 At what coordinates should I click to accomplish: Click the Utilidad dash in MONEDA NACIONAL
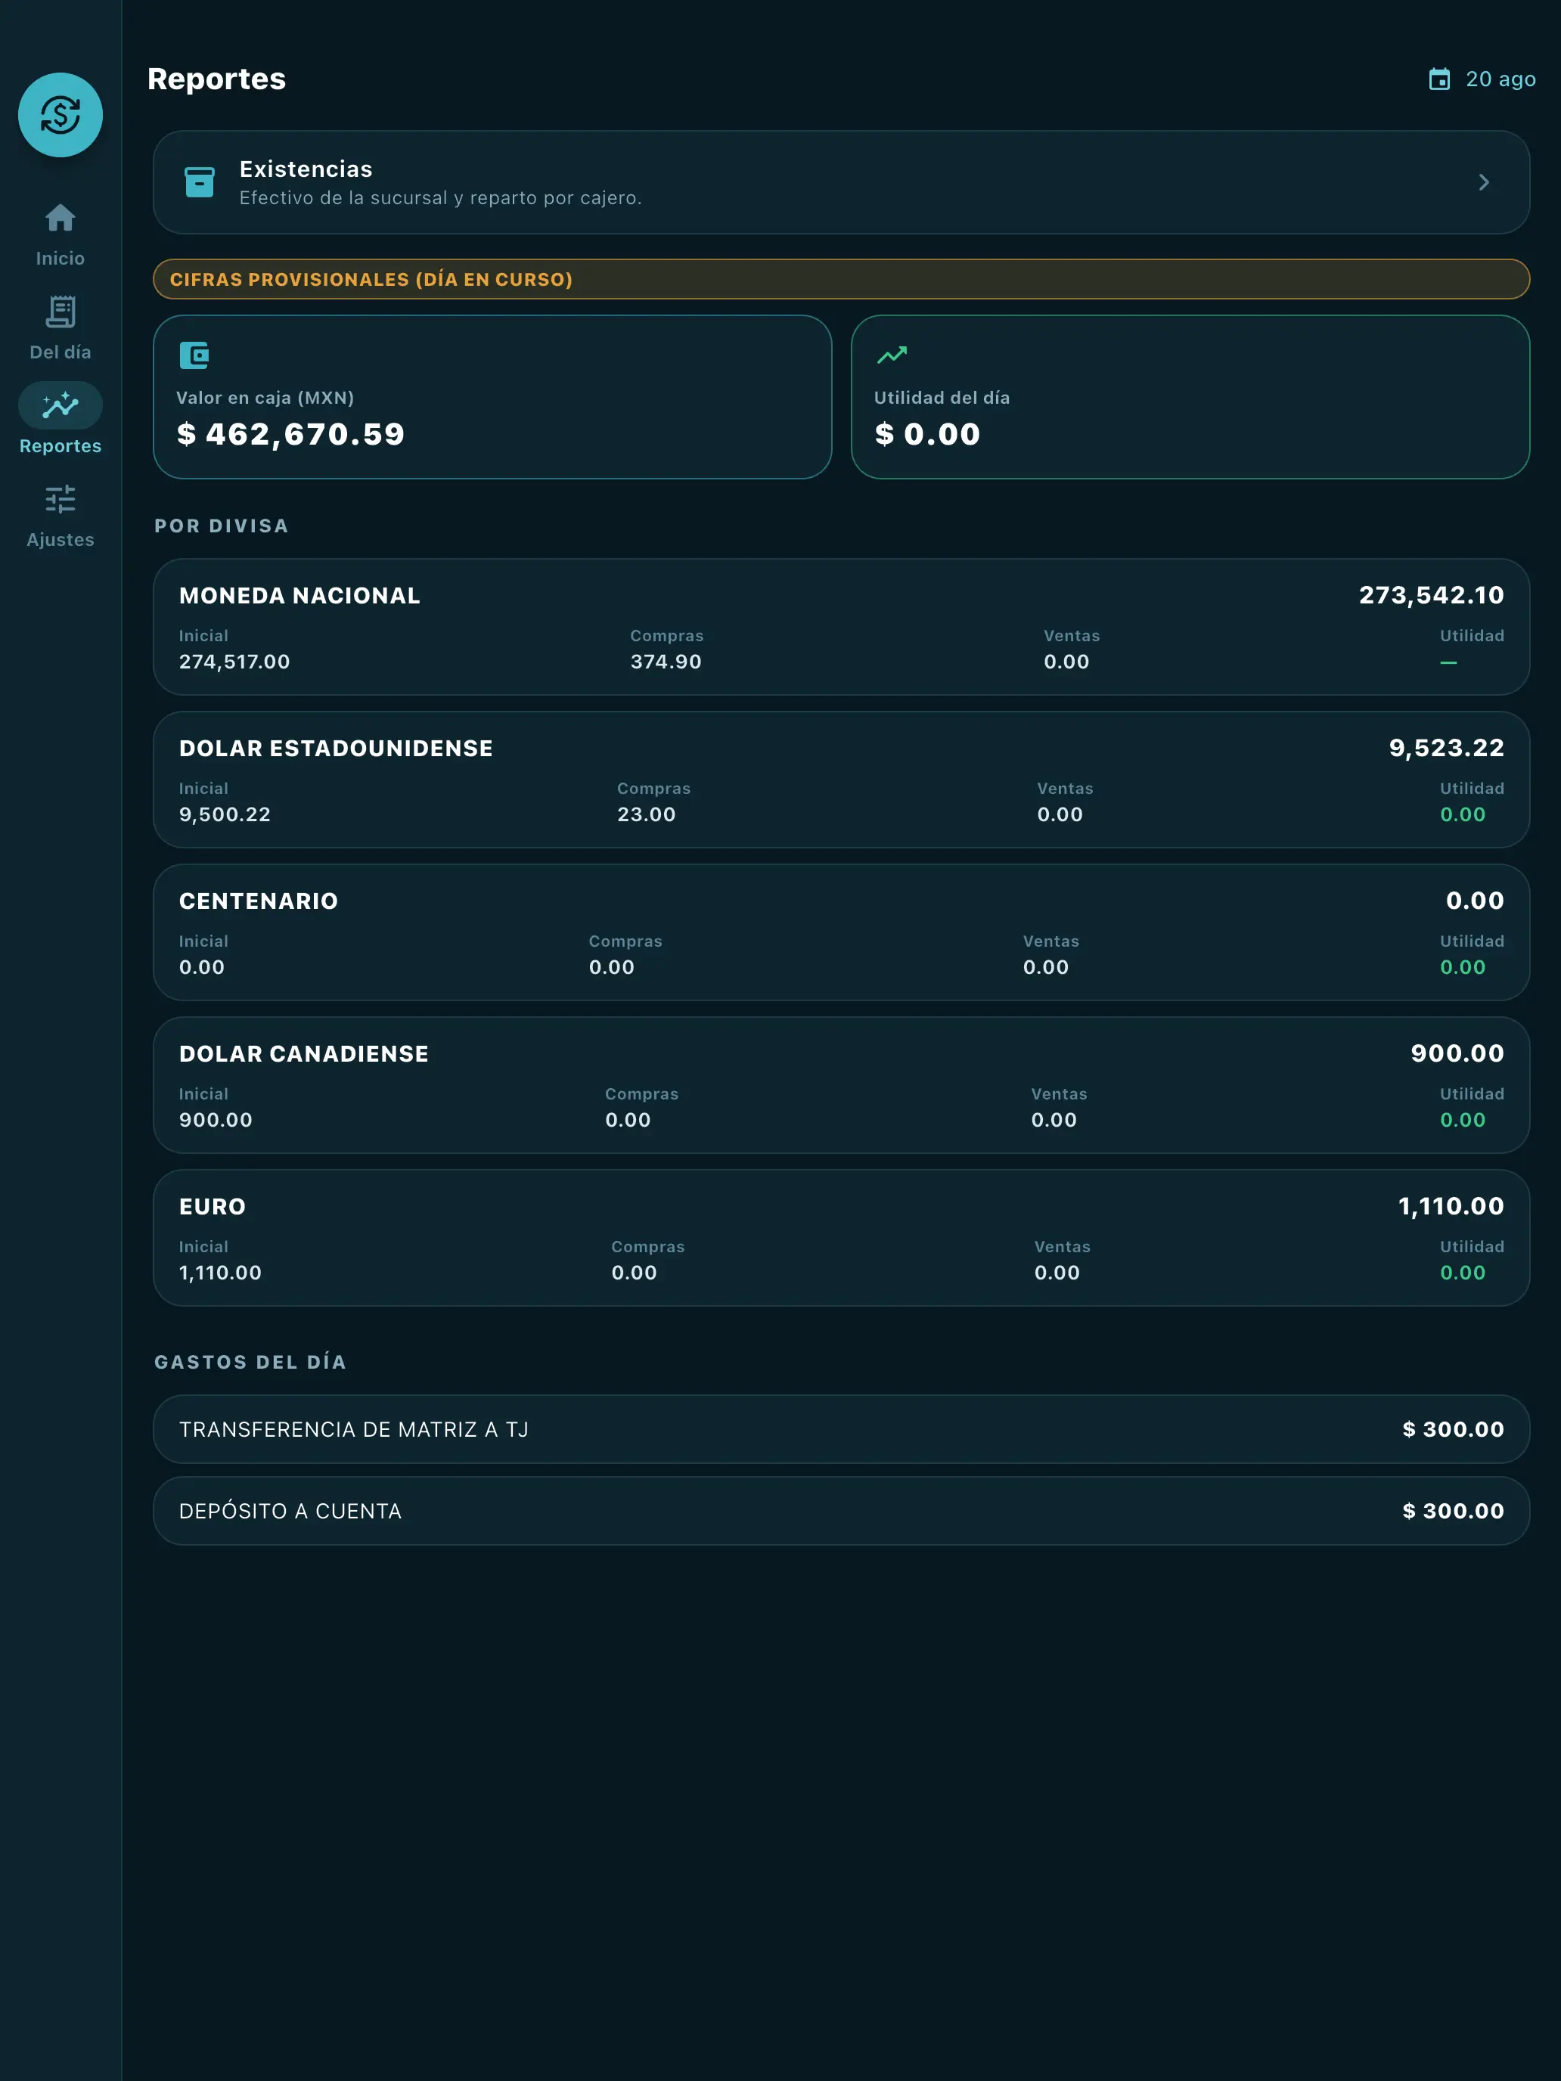click(1448, 662)
